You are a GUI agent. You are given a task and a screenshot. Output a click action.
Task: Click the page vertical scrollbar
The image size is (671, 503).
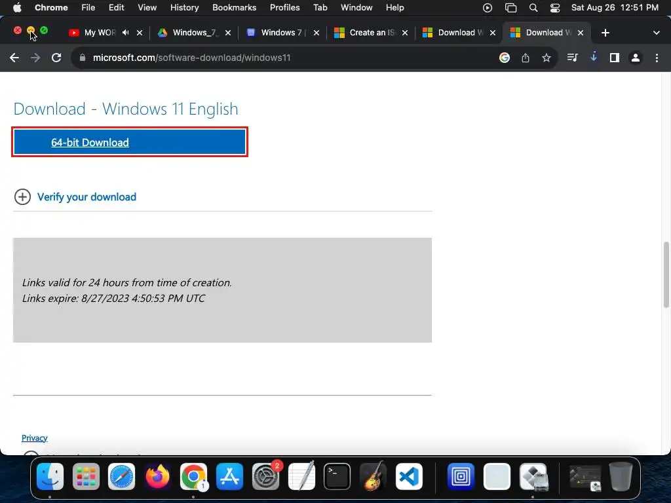pos(666,274)
